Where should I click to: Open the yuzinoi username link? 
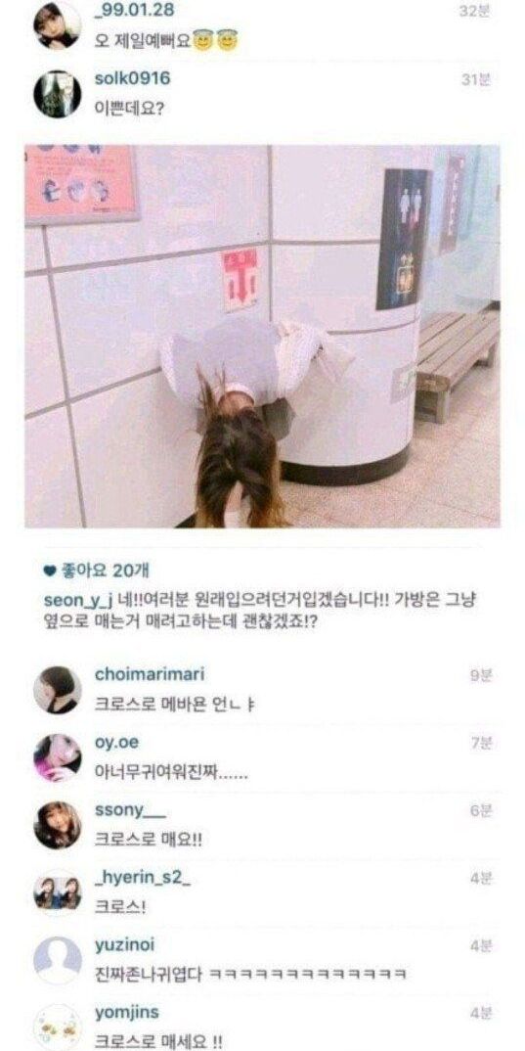124,945
